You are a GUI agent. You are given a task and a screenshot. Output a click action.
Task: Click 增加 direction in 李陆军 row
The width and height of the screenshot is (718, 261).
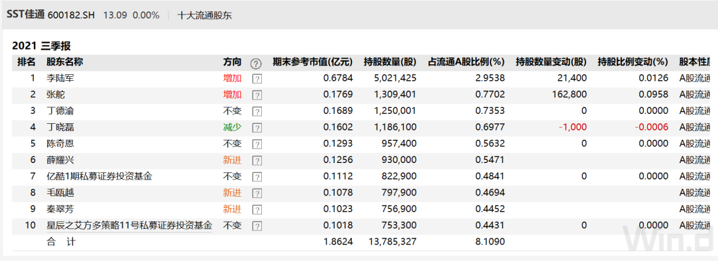tap(232, 78)
